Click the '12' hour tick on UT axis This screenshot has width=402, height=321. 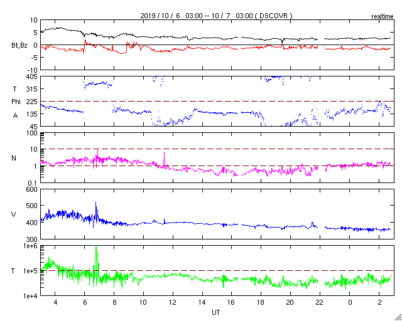click(173, 302)
